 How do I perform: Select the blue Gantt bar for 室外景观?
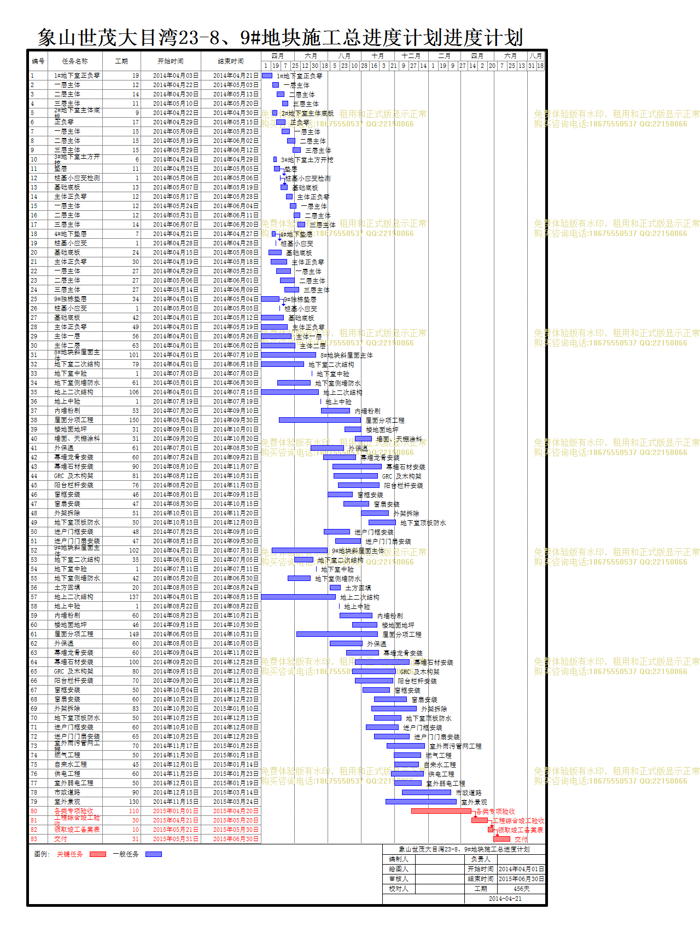tap(421, 802)
